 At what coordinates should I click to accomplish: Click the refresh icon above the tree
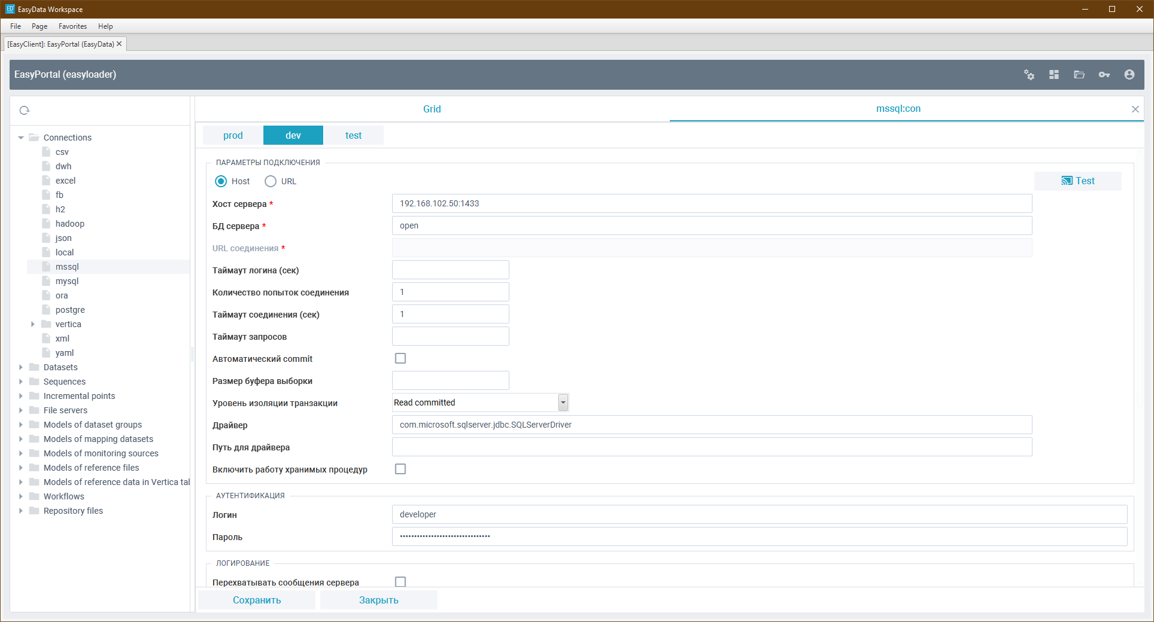pos(25,110)
